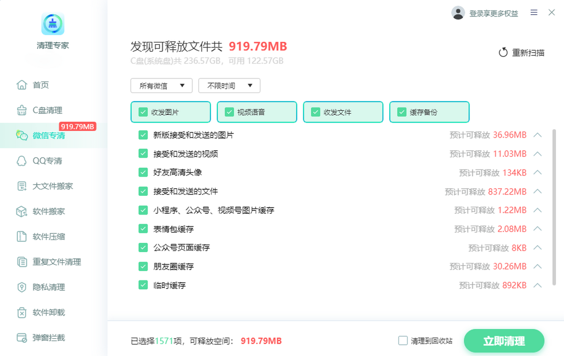564x356 pixels.
Task: Click the 预计可释放 36.96MB text
Action: click(488, 135)
